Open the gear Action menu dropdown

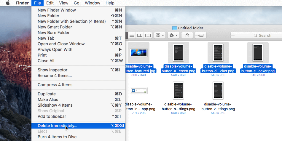173,35
